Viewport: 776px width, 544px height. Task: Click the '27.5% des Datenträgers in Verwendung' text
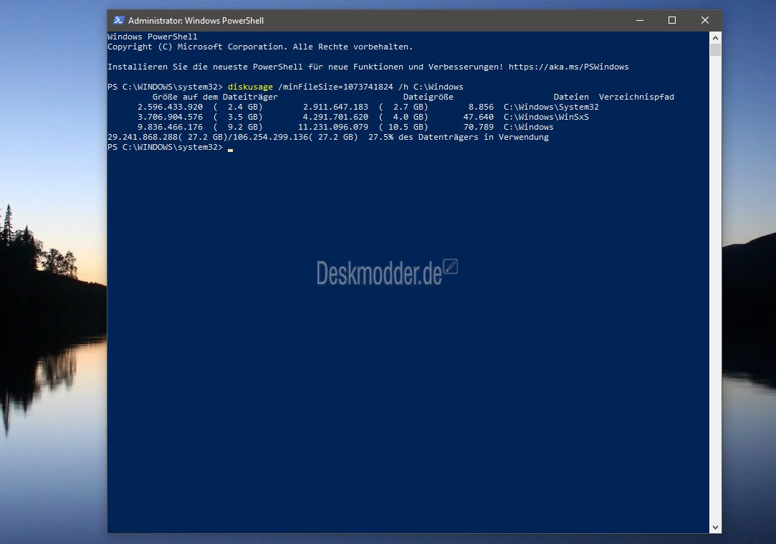coord(459,137)
